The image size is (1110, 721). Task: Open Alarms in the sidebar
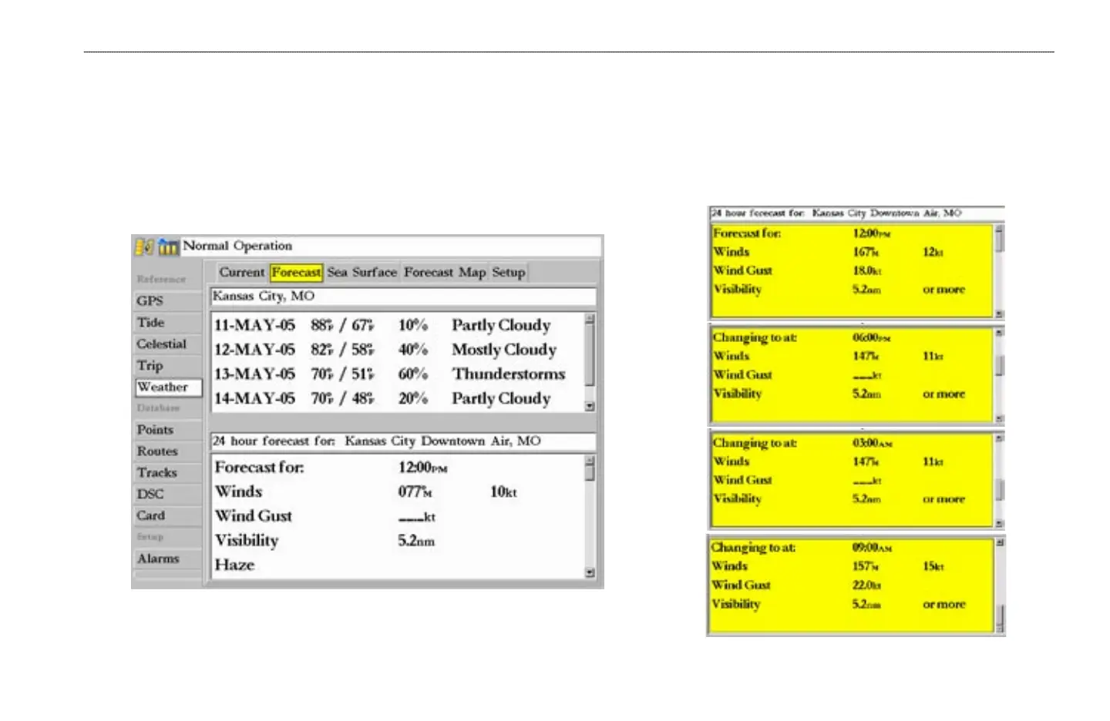[168, 558]
